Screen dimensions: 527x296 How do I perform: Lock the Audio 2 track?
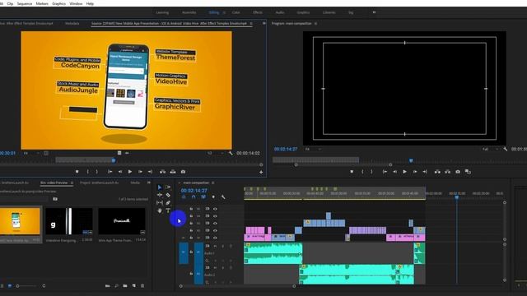click(x=191, y=274)
